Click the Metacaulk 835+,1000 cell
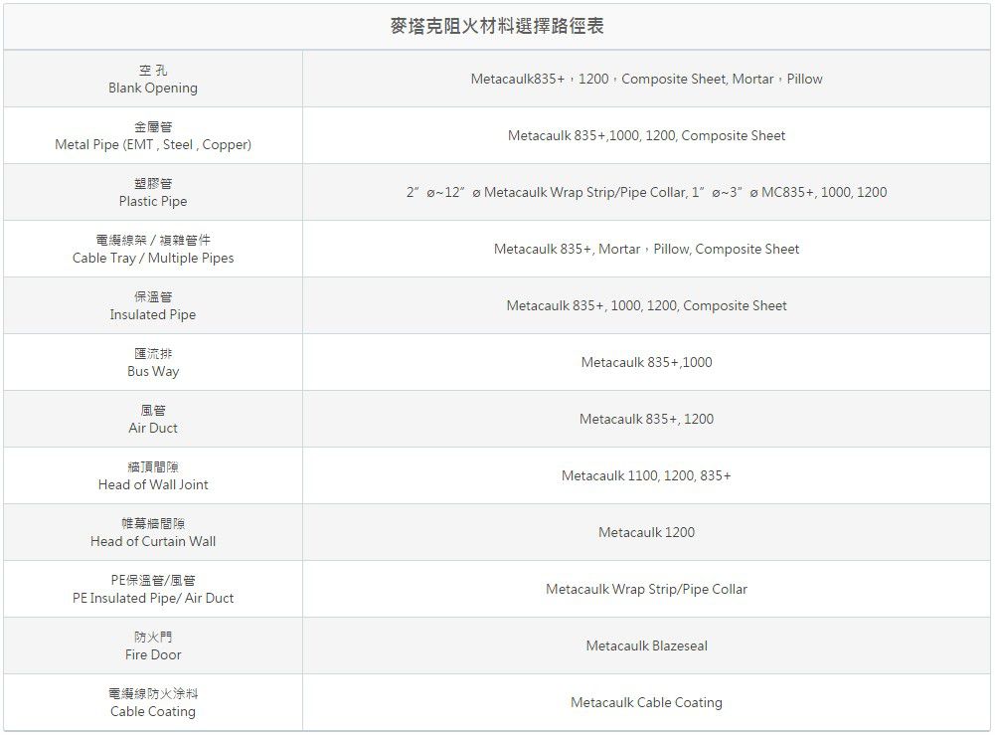 tap(647, 362)
